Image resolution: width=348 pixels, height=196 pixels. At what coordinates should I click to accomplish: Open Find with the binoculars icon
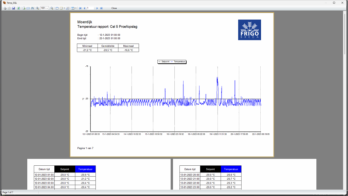tap(32, 8)
